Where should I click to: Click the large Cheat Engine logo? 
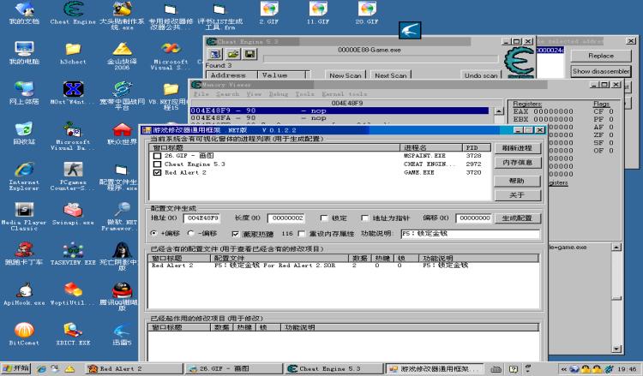click(x=519, y=62)
